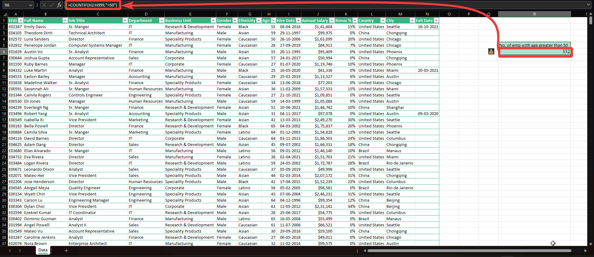This screenshot has height=257, width=594.
Task: Click the previous sheet navigation arrow
Action: [10, 251]
